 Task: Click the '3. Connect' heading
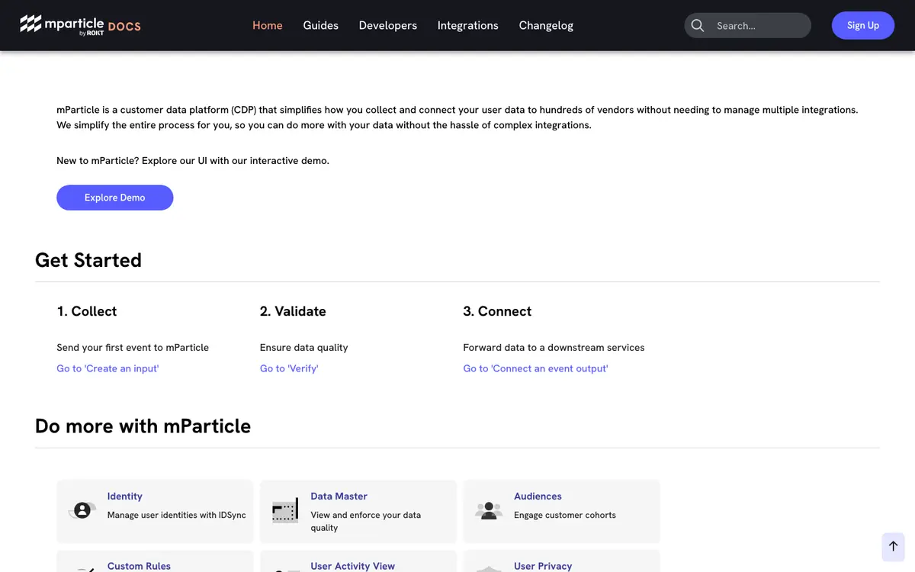497,311
